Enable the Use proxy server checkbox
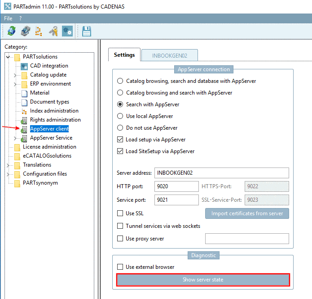This screenshot has height=299, width=312. point(120,238)
